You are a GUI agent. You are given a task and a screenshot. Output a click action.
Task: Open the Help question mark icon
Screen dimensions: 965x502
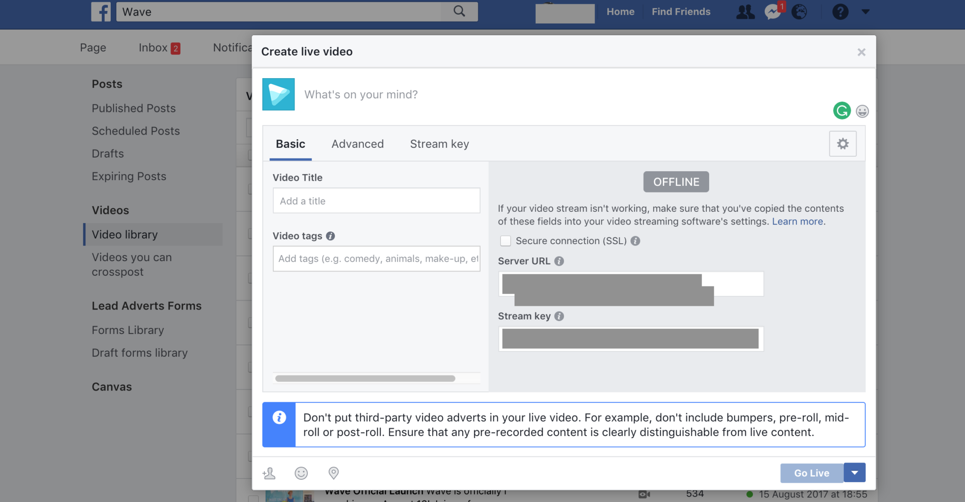pos(840,12)
